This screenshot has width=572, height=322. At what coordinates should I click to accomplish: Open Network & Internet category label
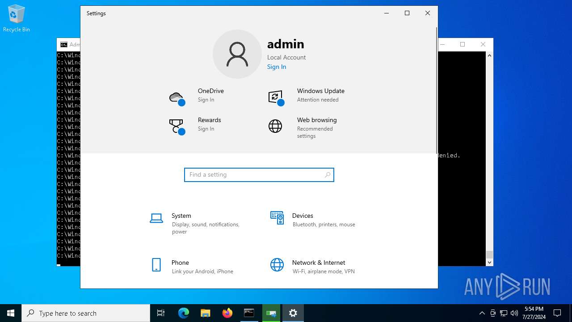[x=319, y=263]
